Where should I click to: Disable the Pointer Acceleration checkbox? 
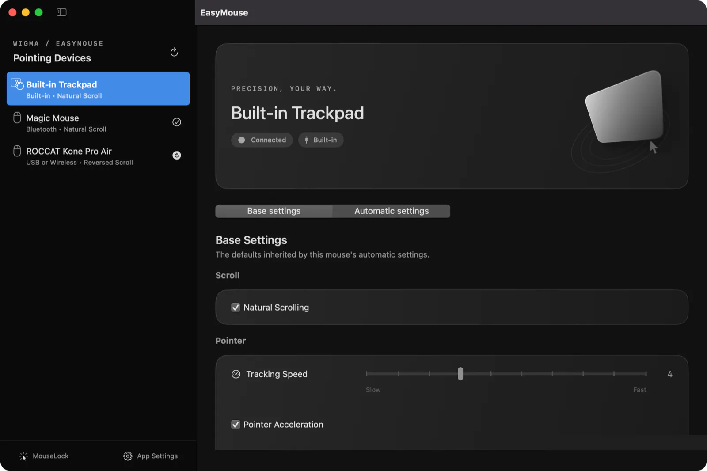click(x=236, y=425)
